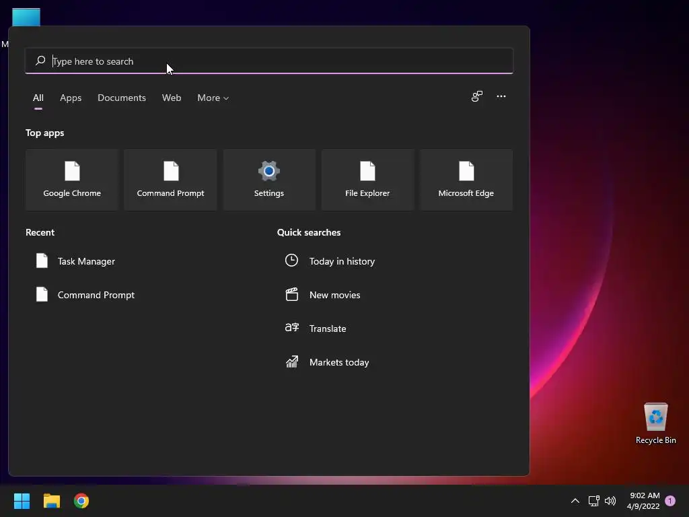The image size is (689, 517).
Task: Switch to the Web tab
Action: (172, 98)
